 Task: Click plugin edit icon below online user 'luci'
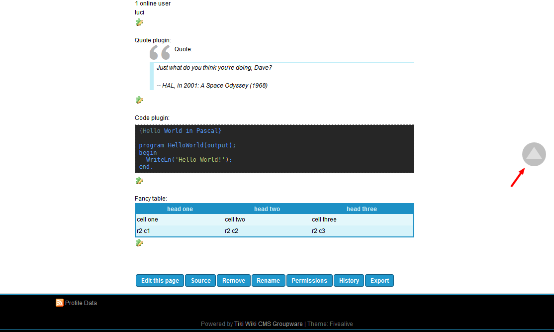139,22
